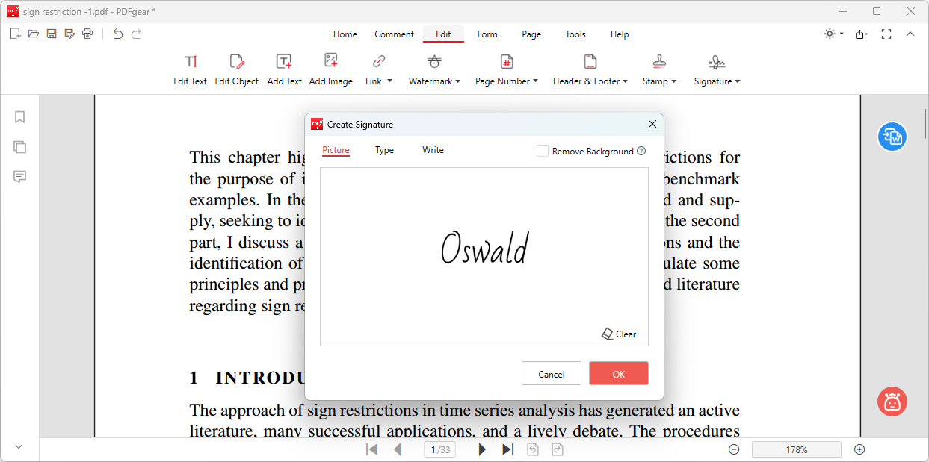Click the page number input field

[x=440, y=449]
